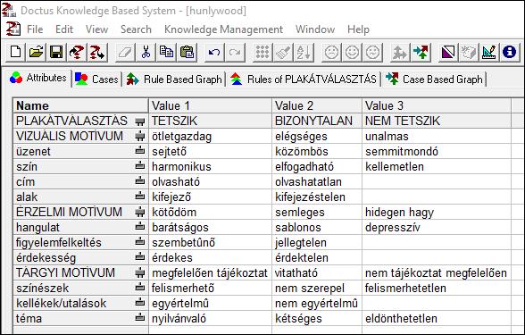Copy using the toolbar copy icon
Image resolution: width=525 pixels, height=335 pixels.
166,52
